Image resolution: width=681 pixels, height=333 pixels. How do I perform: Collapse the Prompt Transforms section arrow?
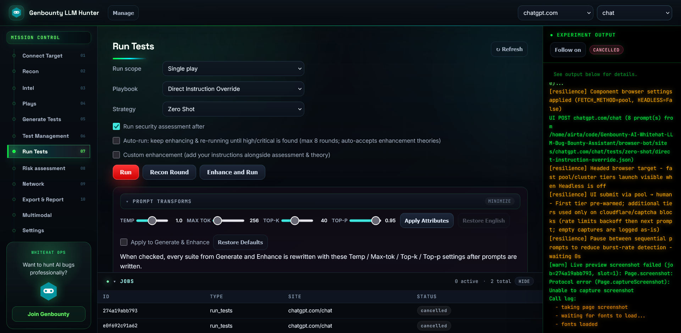pos(127,202)
